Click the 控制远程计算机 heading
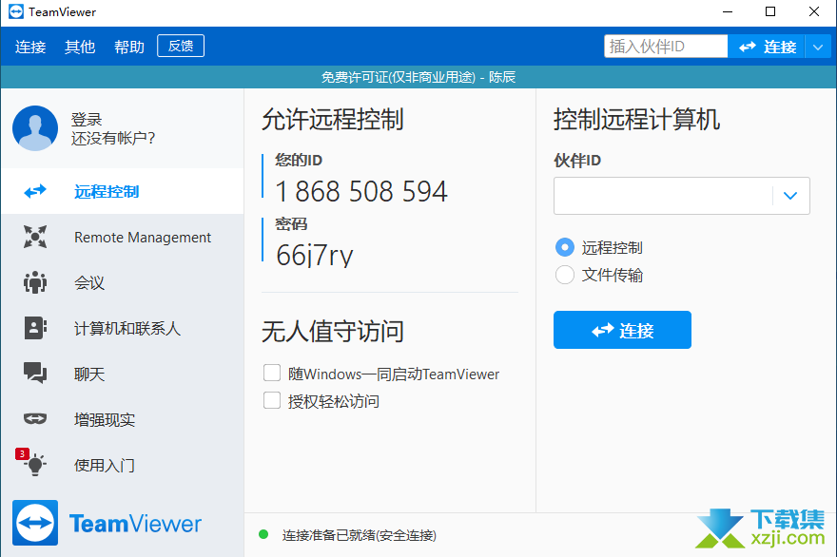Image resolution: width=837 pixels, height=557 pixels. point(636,119)
